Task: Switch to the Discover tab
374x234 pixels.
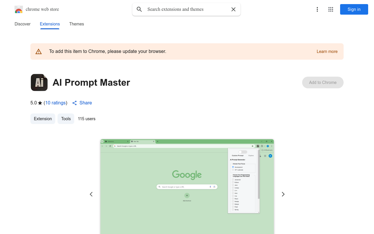Action: pos(22,24)
